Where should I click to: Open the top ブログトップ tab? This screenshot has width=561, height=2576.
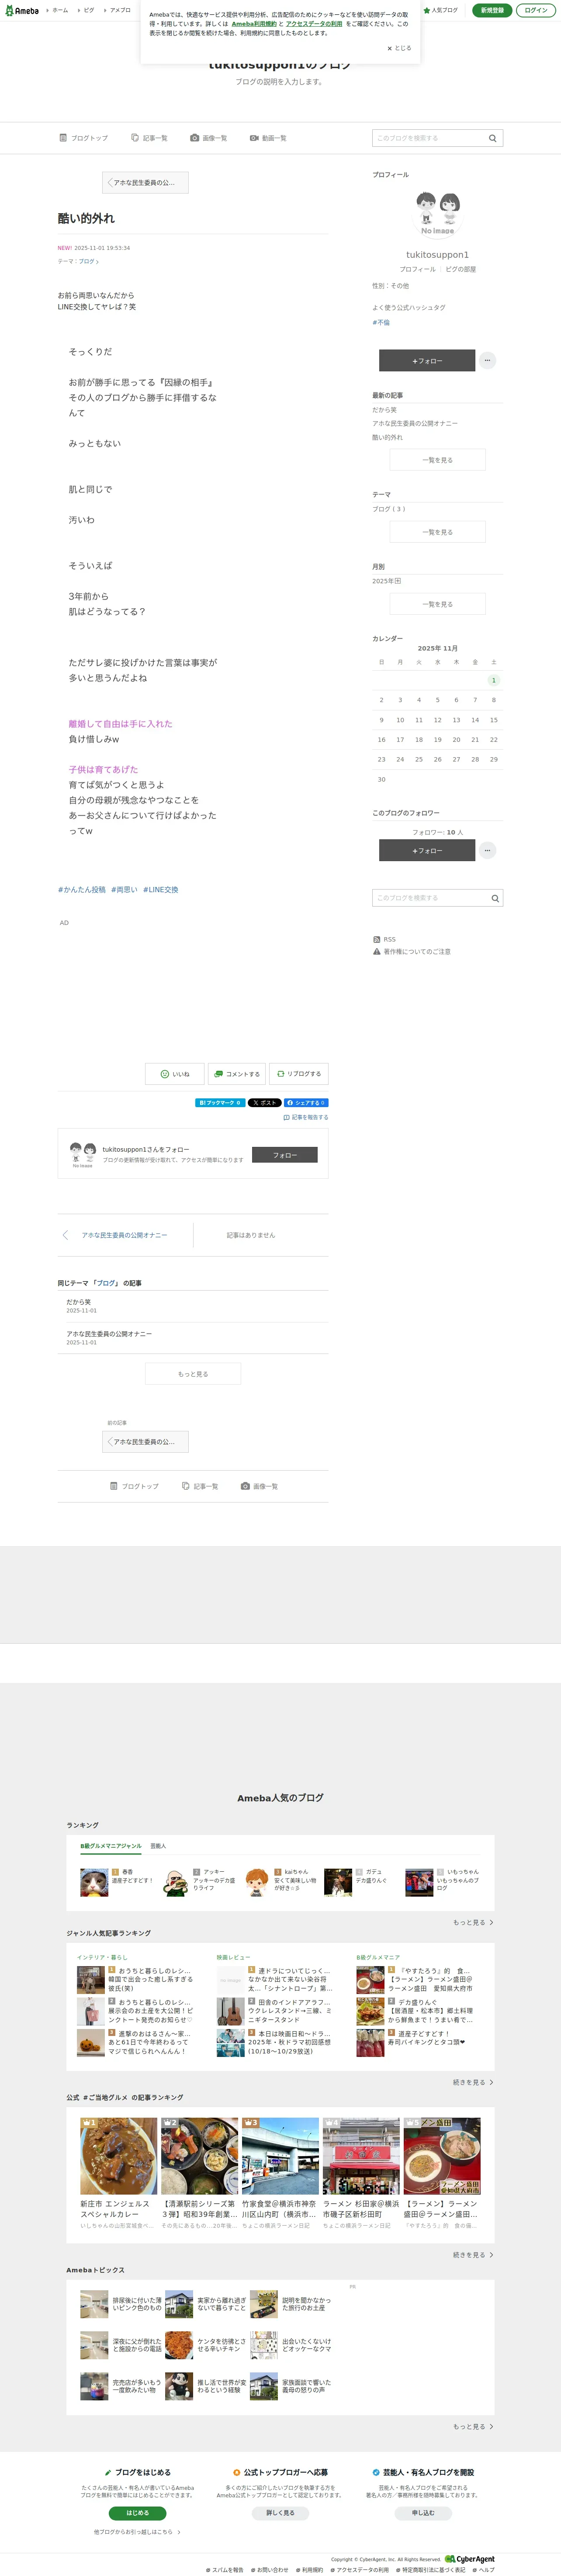coord(84,138)
